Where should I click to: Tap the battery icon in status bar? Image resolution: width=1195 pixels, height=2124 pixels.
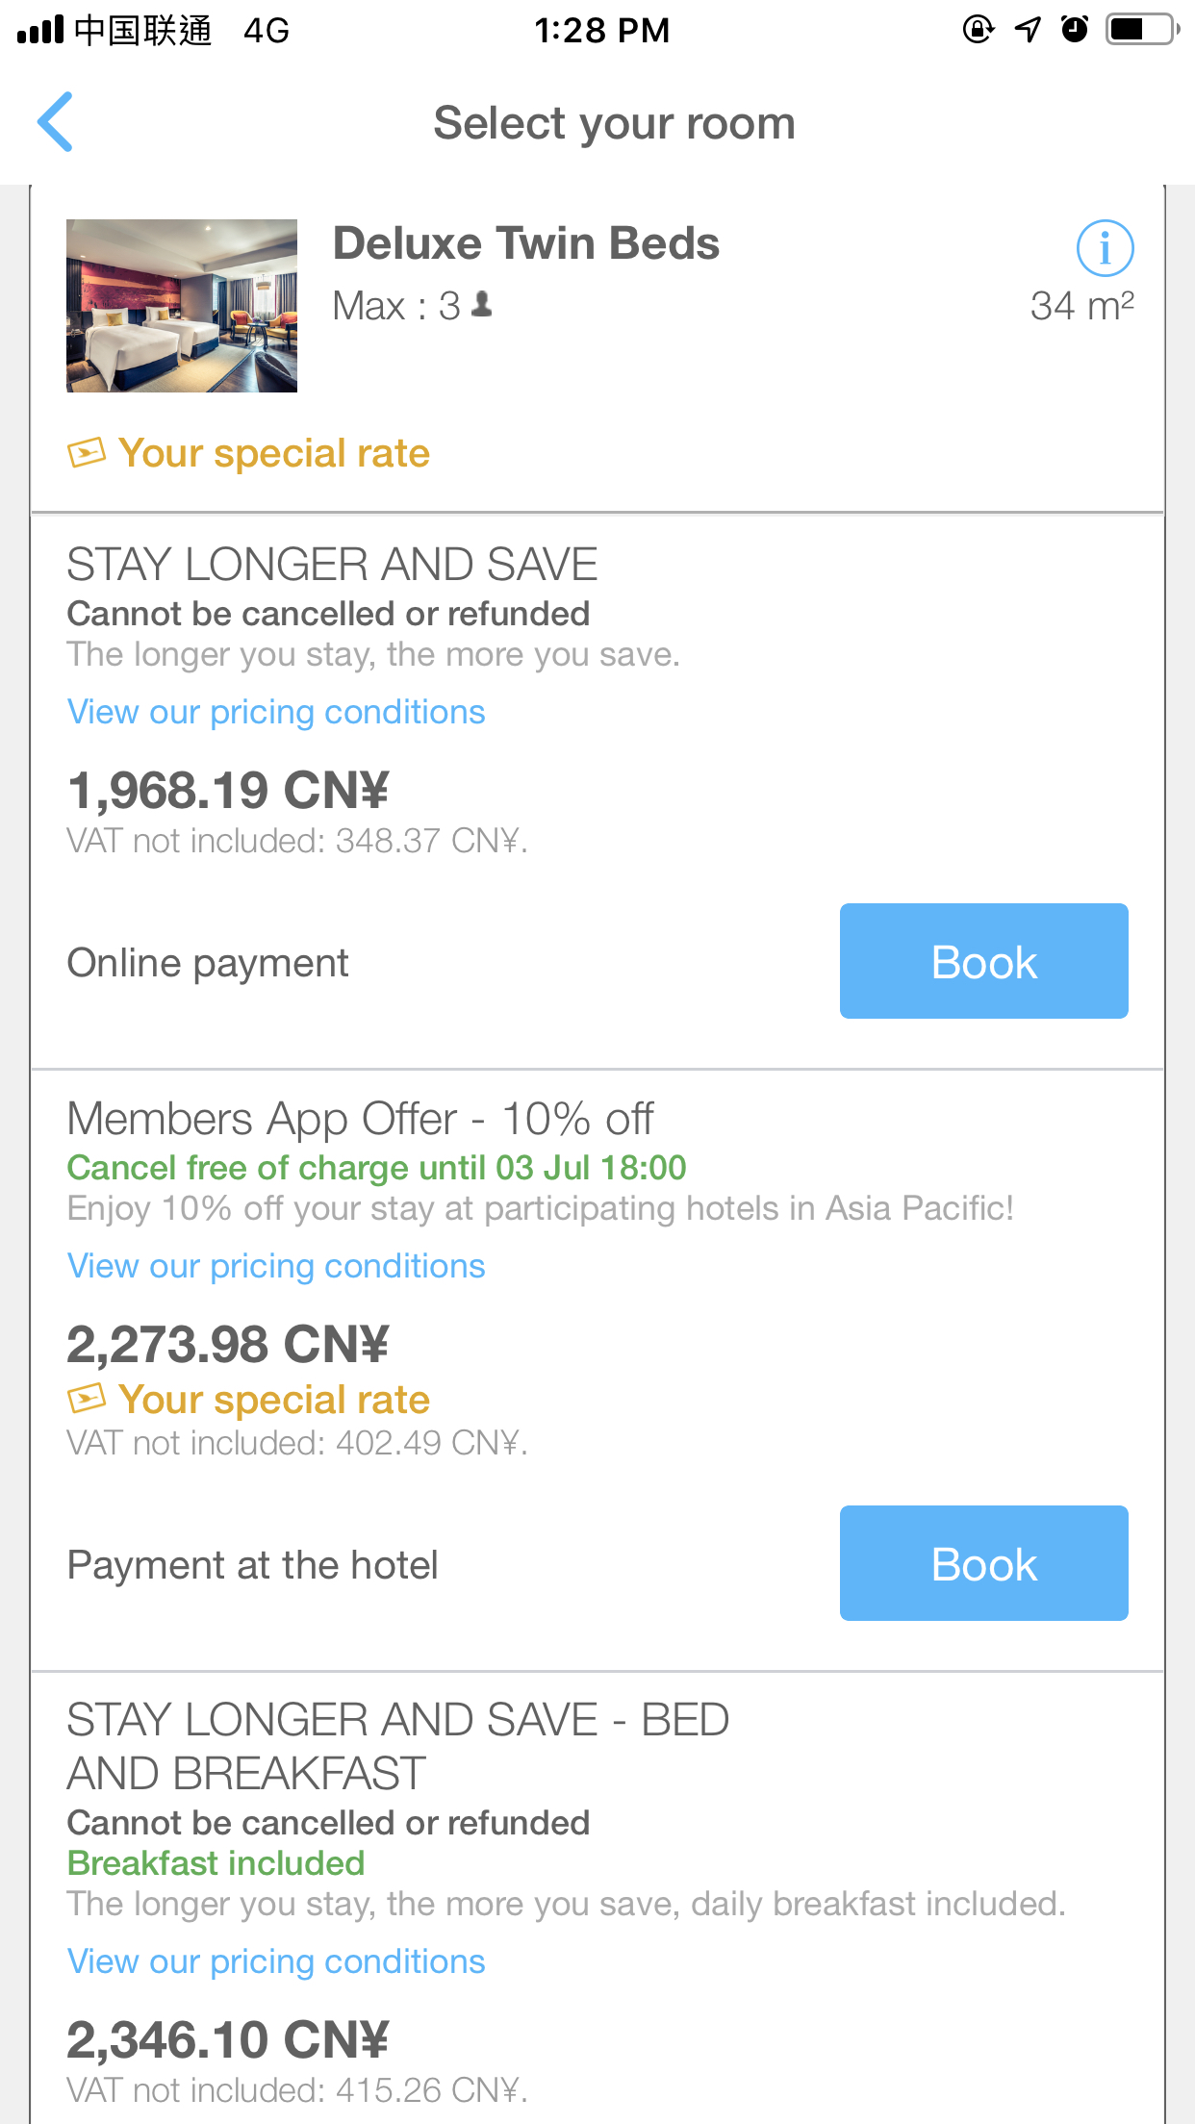point(1142,30)
